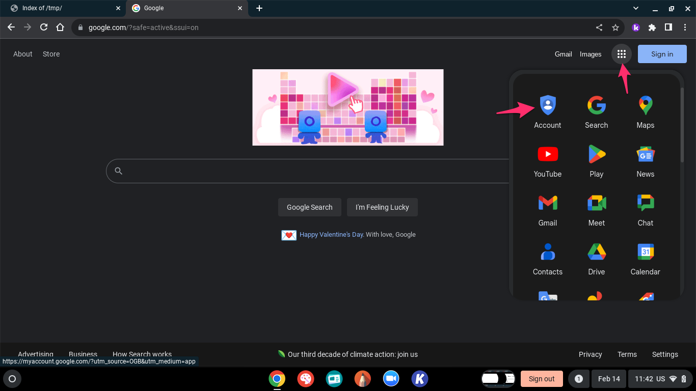Go back to the previous page
Viewport: 696px width, 391px height.
[x=11, y=27]
